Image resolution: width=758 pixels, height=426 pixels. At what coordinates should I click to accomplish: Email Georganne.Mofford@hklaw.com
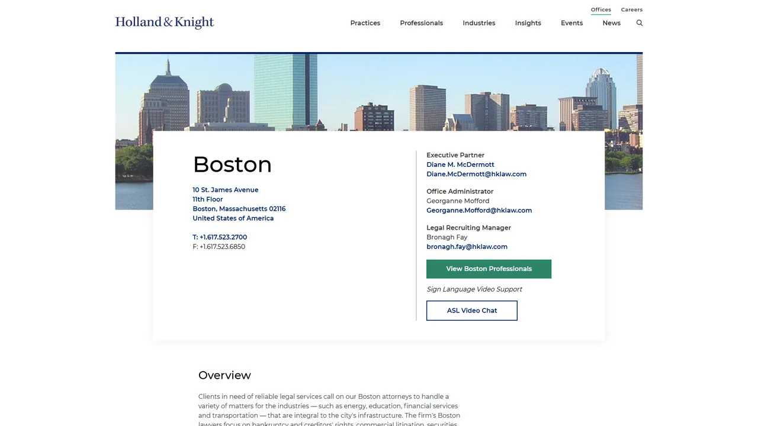point(479,210)
